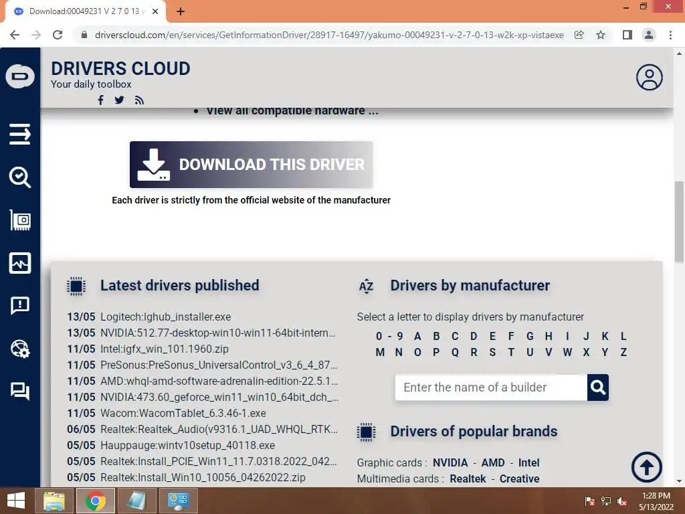Open Realtek_Audio(v9316.1 driver link
The width and height of the screenshot is (685, 514).
tap(219, 429)
